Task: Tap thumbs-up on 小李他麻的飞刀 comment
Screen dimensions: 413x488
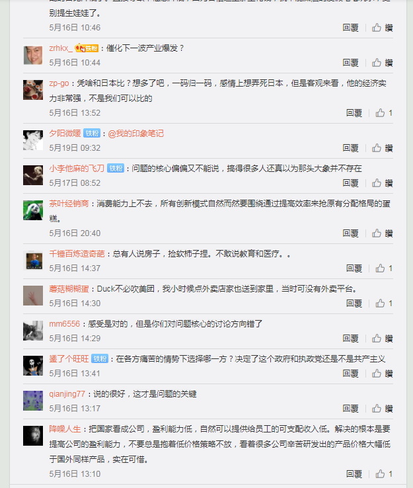Action: pos(382,183)
